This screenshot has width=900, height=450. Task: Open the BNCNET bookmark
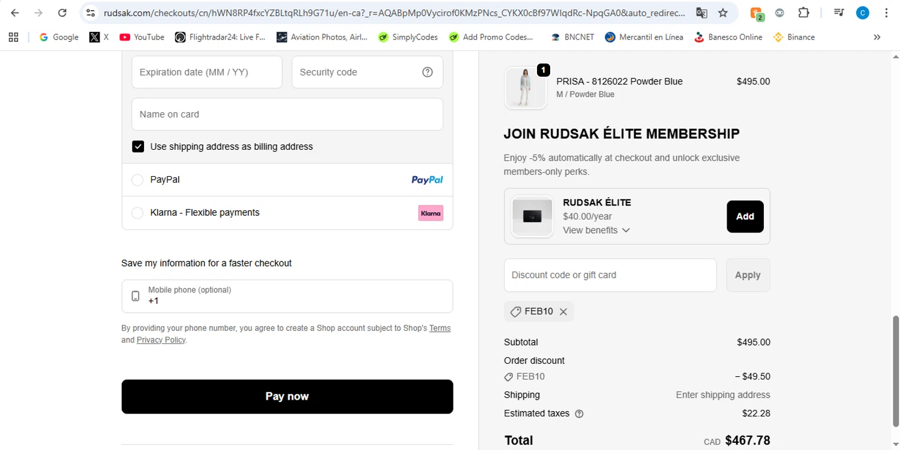[x=572, y=37]
